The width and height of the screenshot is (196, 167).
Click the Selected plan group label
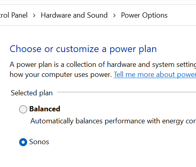pyautogui.click(x=32, y=93)
